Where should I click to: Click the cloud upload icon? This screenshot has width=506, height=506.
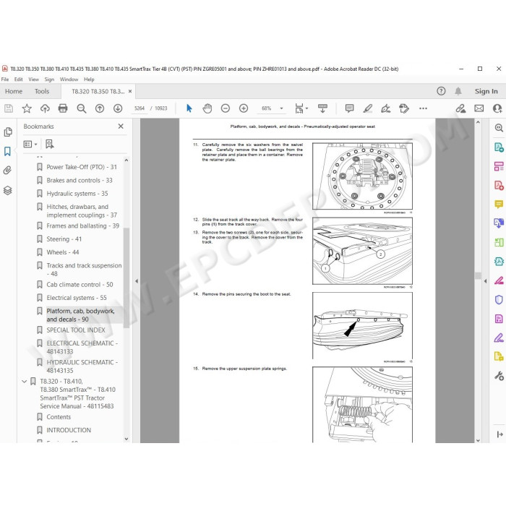tap(45, 108)
